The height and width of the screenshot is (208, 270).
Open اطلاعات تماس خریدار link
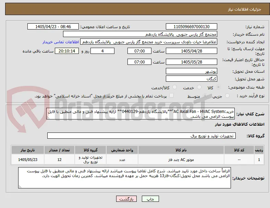click(x=61, y=42)
